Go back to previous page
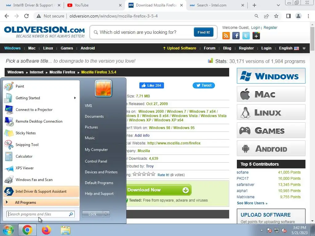Image resolution: width=315 pixels, height=236 pixels. 7,16
